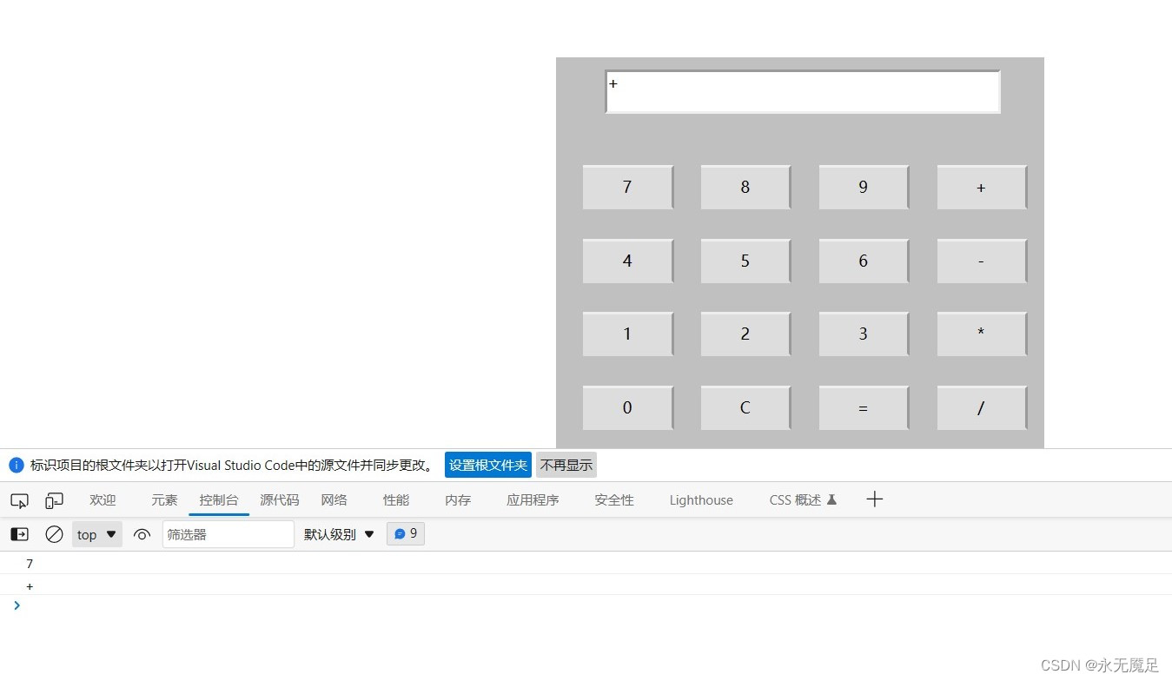Screen dimensions: 1172x681
Task: Select the 控制台 tab
Action: pyautogui.click(x=219, y=500)
